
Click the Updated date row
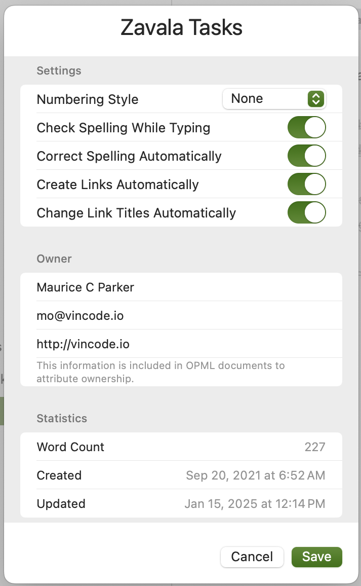[181, 503]
